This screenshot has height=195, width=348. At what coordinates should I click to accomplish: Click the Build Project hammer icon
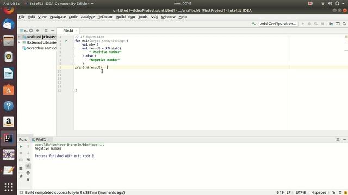[253, 23]
